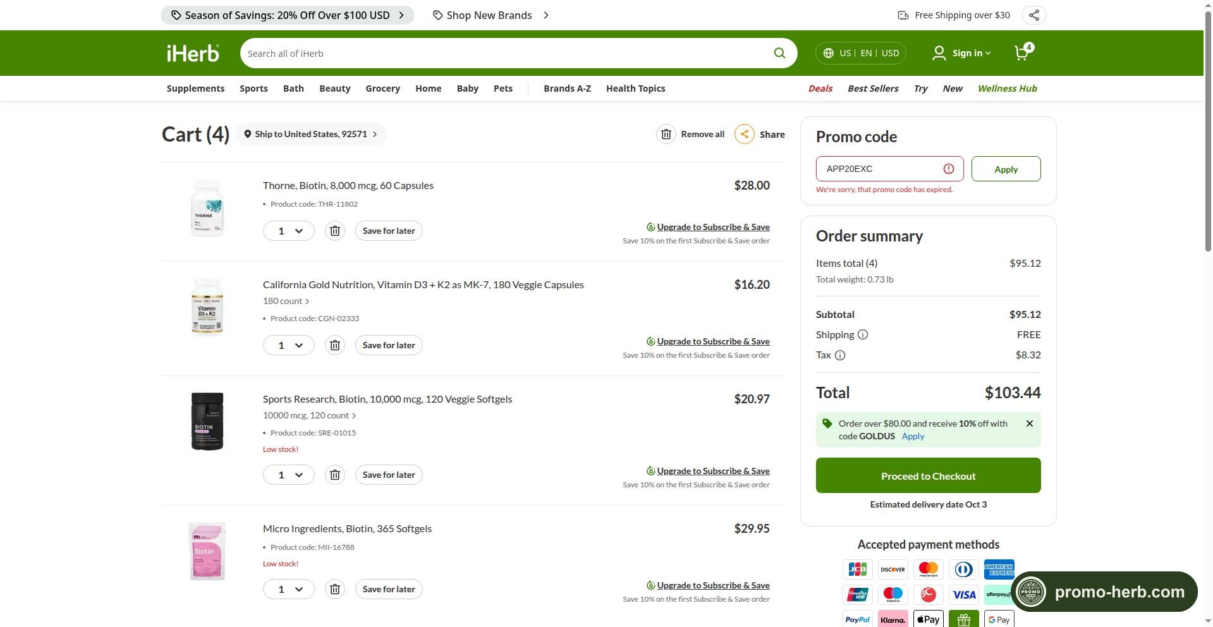Click the promo code error alert icon
The width and height of the screenshot is (1213, 627).
tap(949, 169)
